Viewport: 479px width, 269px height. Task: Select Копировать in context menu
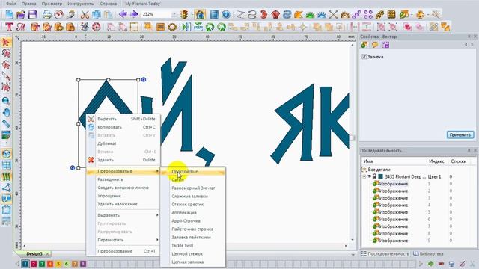pyautogui.click(x=123, y=127)
